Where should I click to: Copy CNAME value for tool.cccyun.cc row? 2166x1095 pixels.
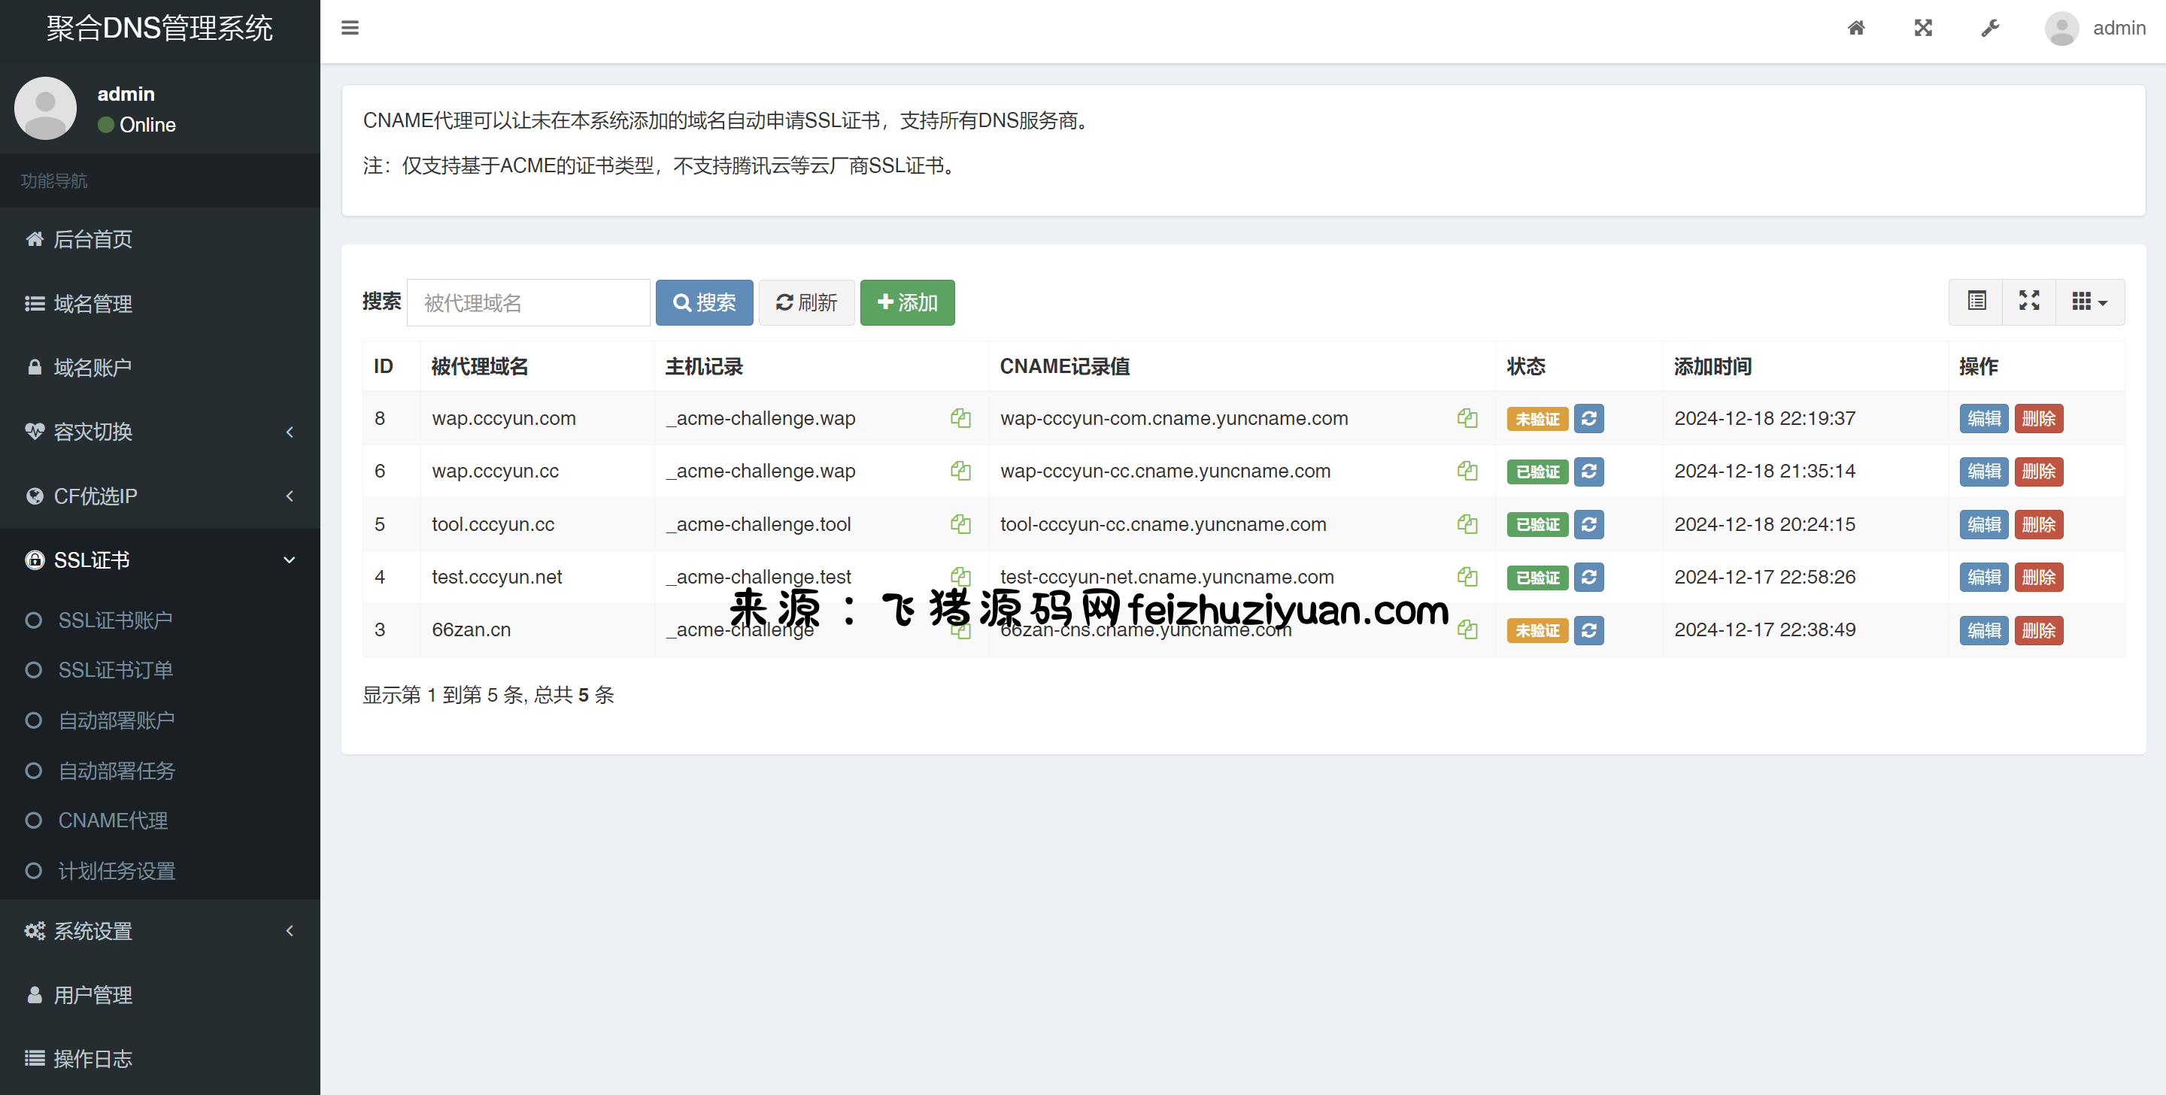point(1467,524)
